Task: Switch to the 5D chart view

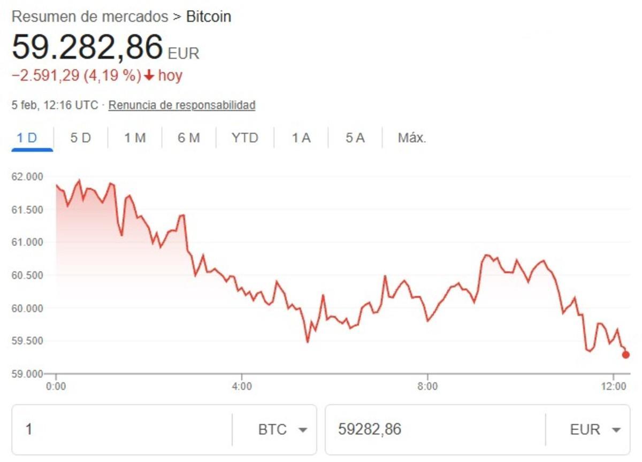Action: pos(80,137)
